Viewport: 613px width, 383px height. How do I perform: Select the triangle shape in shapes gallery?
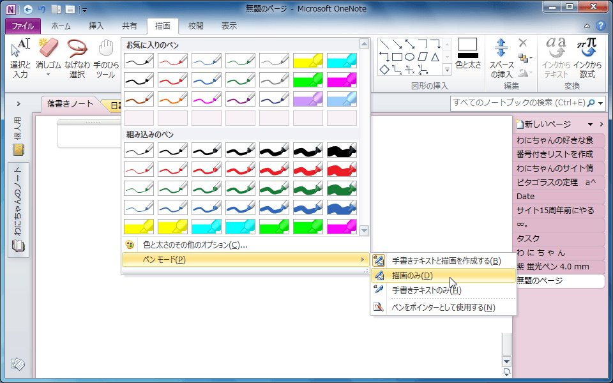point(435,57)
